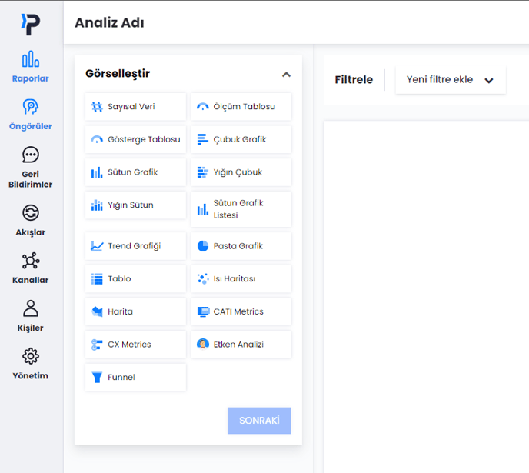Open the Yeni filtre ekle dropdown
The width and height of the screenshot is (529, 473).
pyautogui.click(x=450, y=80)
